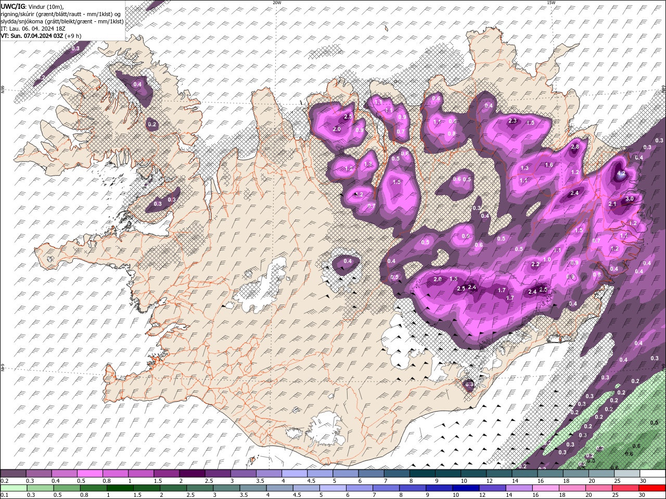Click the '2.2' snowfall value on map
Viewport: 666px width, 499px height.
535,264
